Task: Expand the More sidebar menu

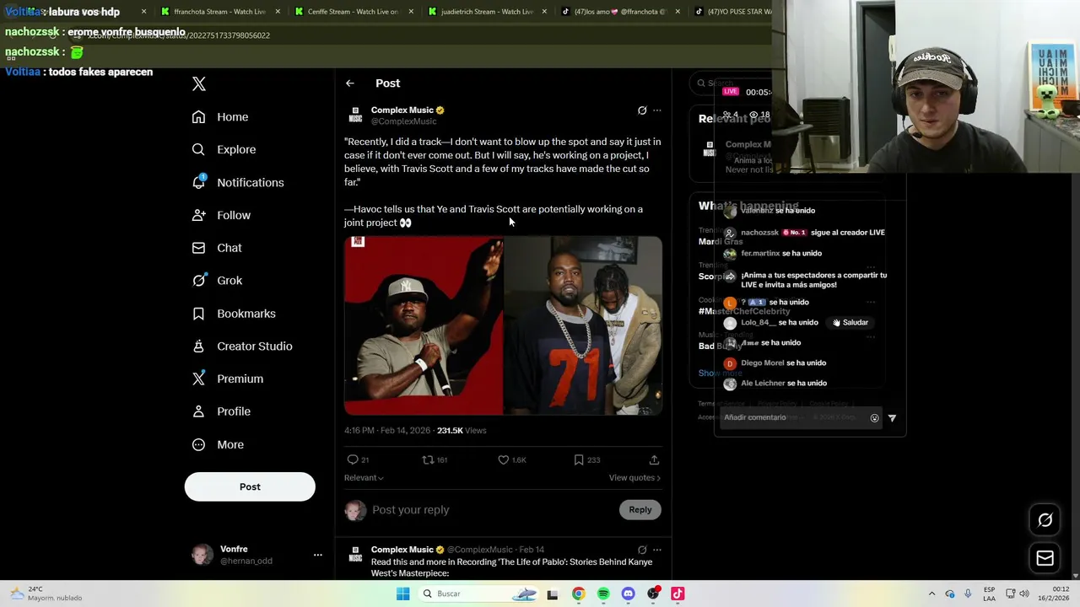Action: point(218,445)
